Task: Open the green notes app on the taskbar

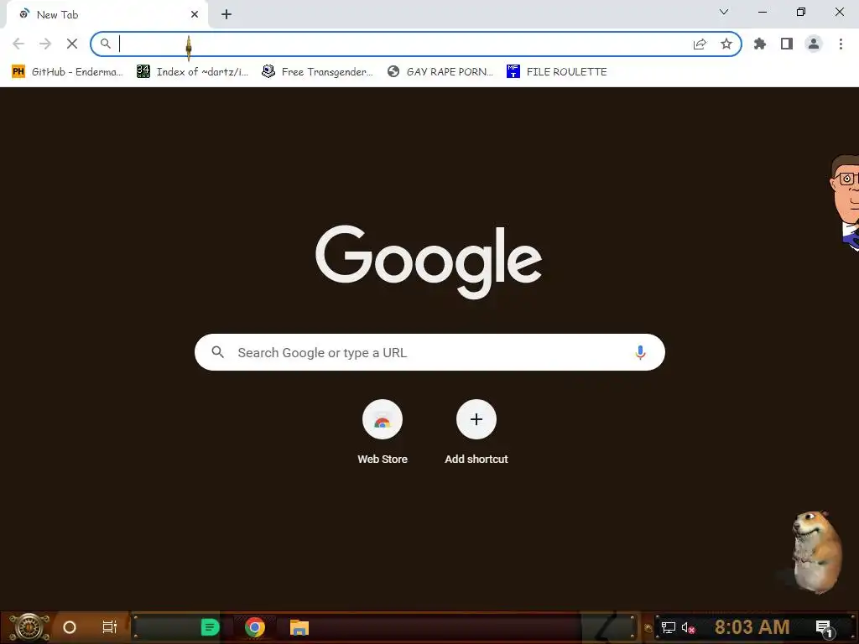Action: tap(210, 627)
